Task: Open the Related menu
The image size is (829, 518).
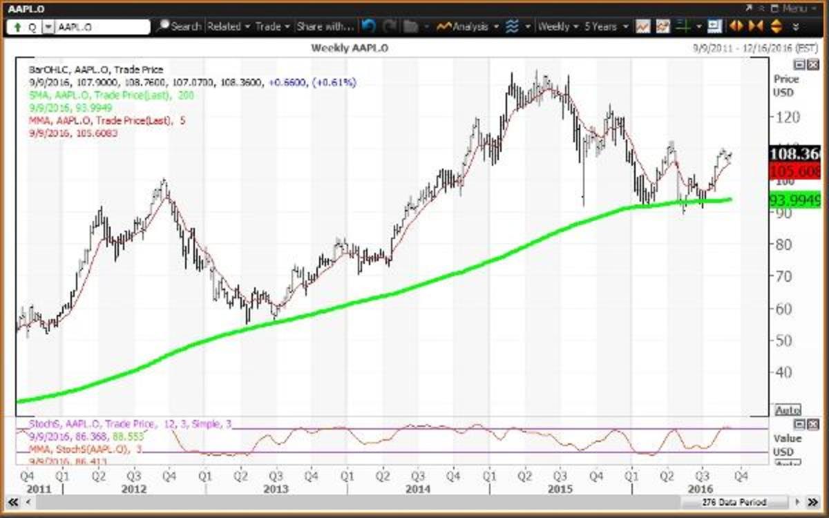Action: [228, 27]
